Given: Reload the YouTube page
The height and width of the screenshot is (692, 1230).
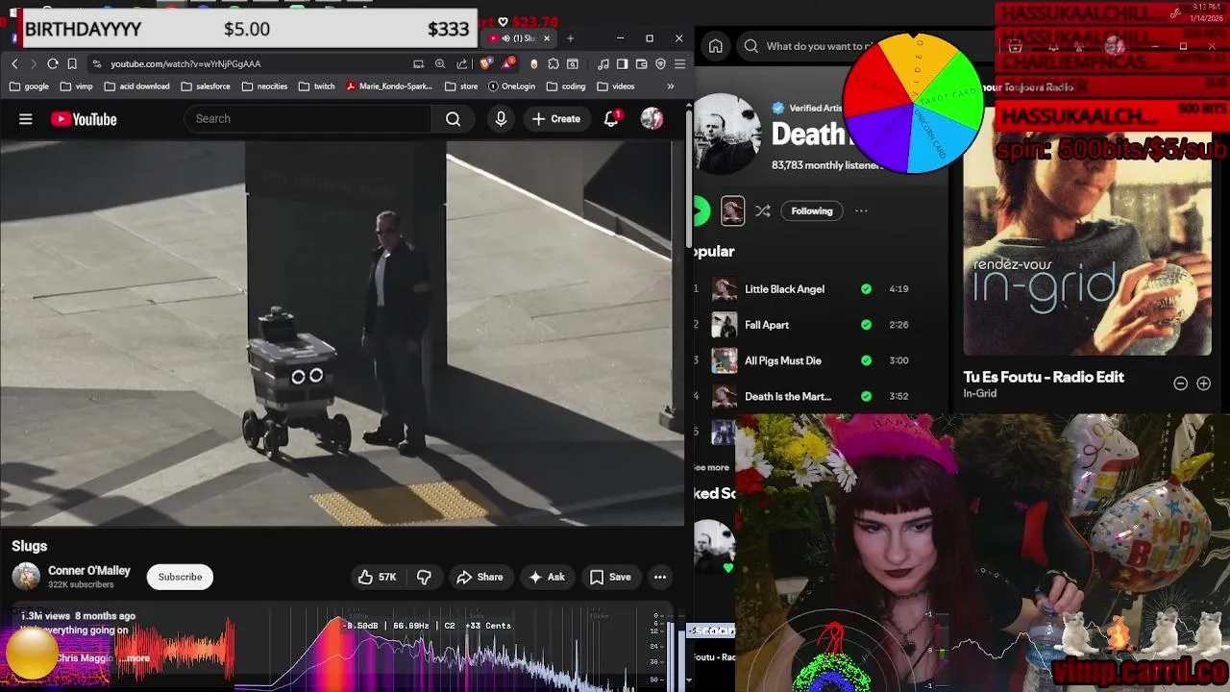Looking at the screenshot, I should pyautogui.click(x=53, y=63).
